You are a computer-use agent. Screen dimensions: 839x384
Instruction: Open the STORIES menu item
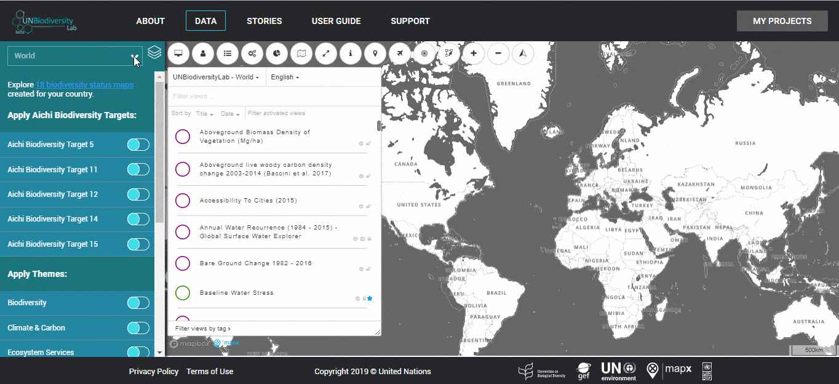tap(264, 21)
